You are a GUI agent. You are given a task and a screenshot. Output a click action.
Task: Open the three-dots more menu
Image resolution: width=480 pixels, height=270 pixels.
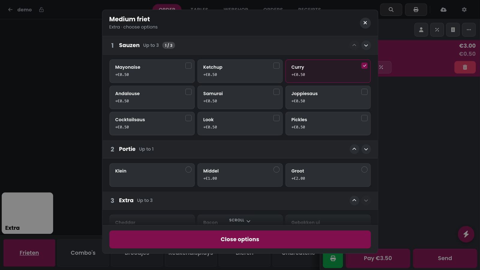click(469, 30)
